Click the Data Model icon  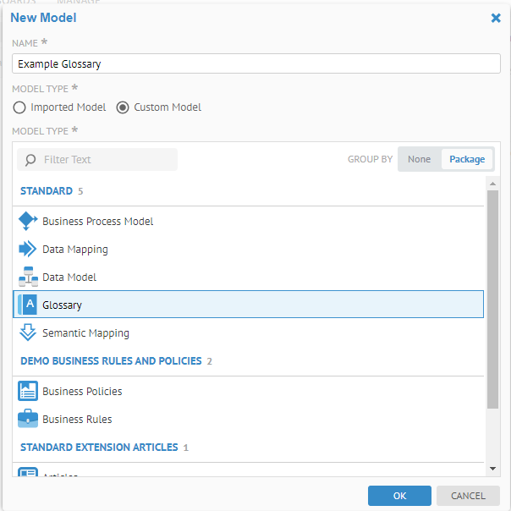(x=28, y=277)
